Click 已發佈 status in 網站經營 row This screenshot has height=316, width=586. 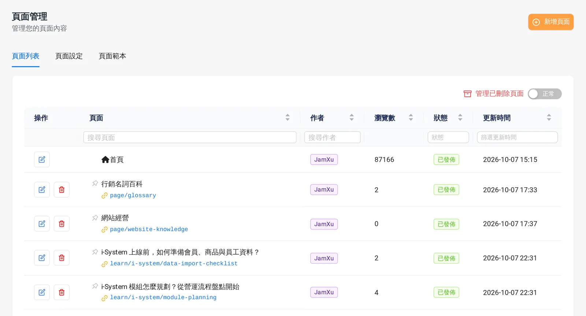coord(446,224)
